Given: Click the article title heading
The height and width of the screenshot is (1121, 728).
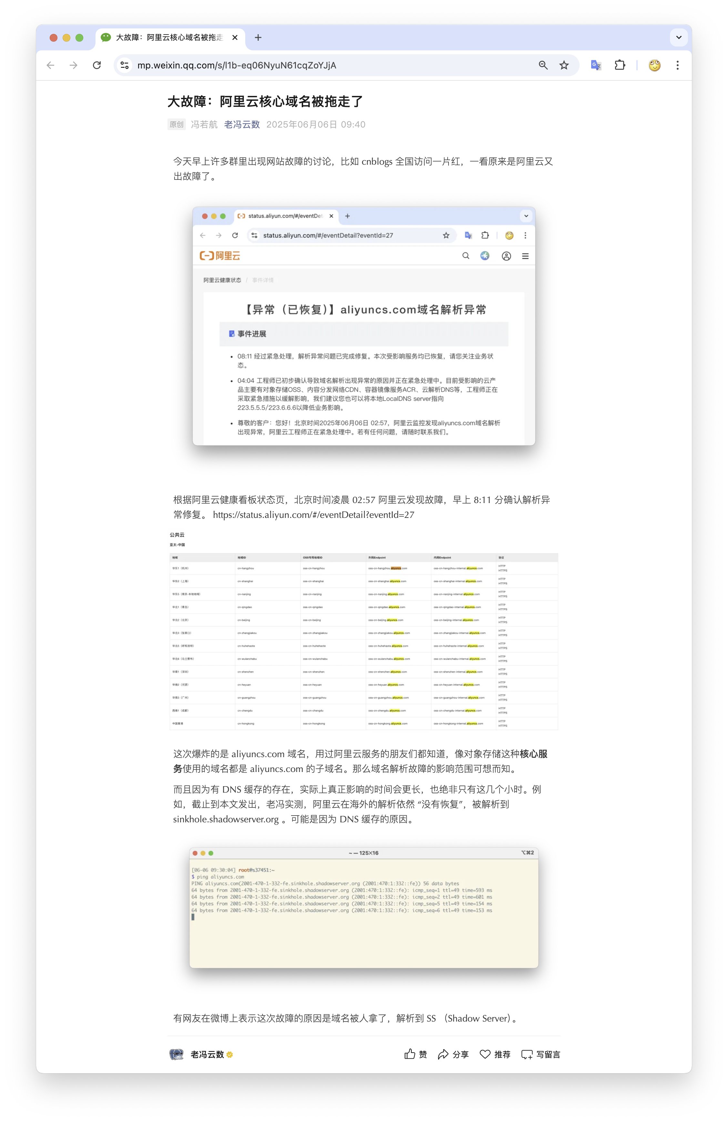Looking at the screenshot, I should pos(265,101).
